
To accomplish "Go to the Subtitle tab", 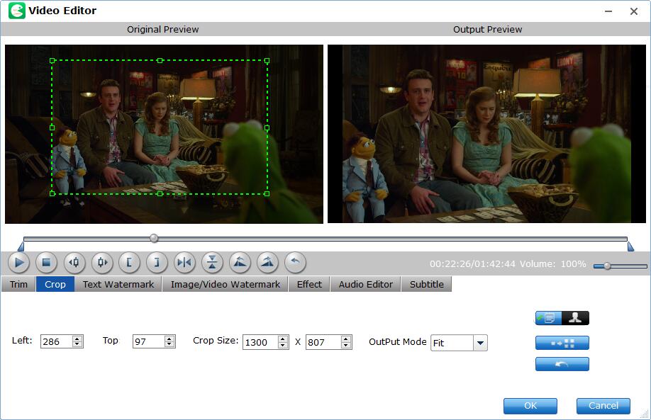I will click(427, 285).
